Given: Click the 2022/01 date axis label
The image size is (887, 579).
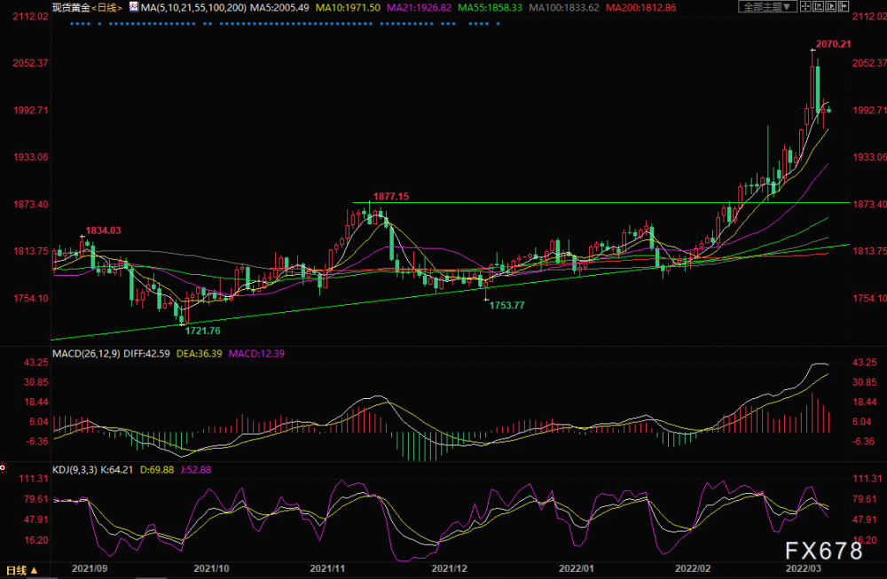Looking at the screenshot, I should pos(577,567).
